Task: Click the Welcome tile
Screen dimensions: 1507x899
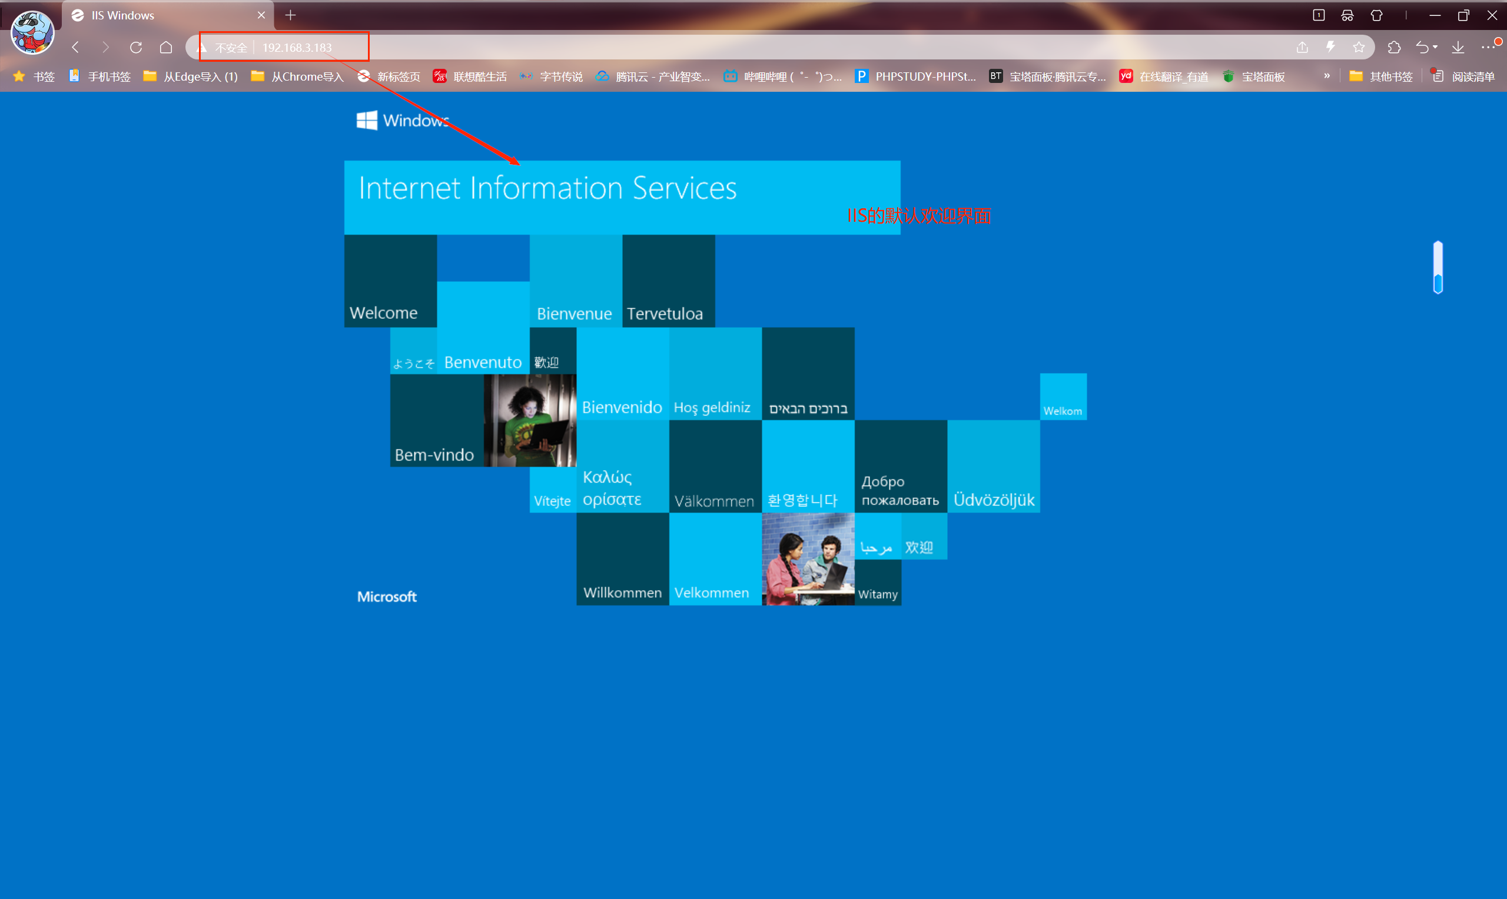Action: coord(390,281)
